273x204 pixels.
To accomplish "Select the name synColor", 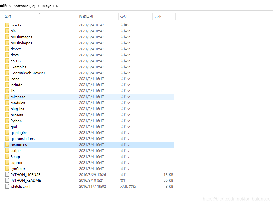I will tap(18, 169).
